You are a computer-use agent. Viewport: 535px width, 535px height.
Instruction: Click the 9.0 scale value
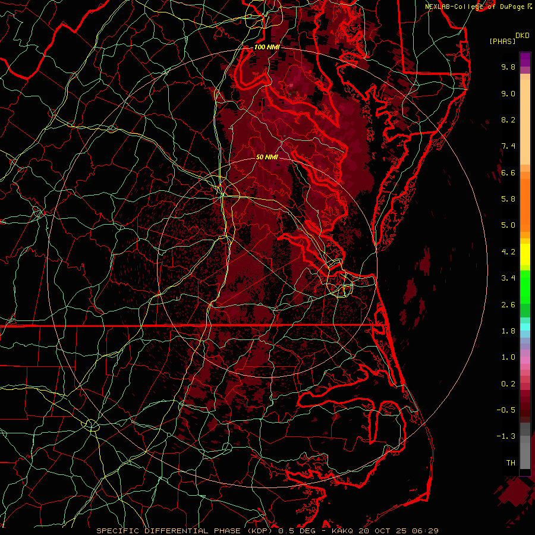[x=508, y=93]
